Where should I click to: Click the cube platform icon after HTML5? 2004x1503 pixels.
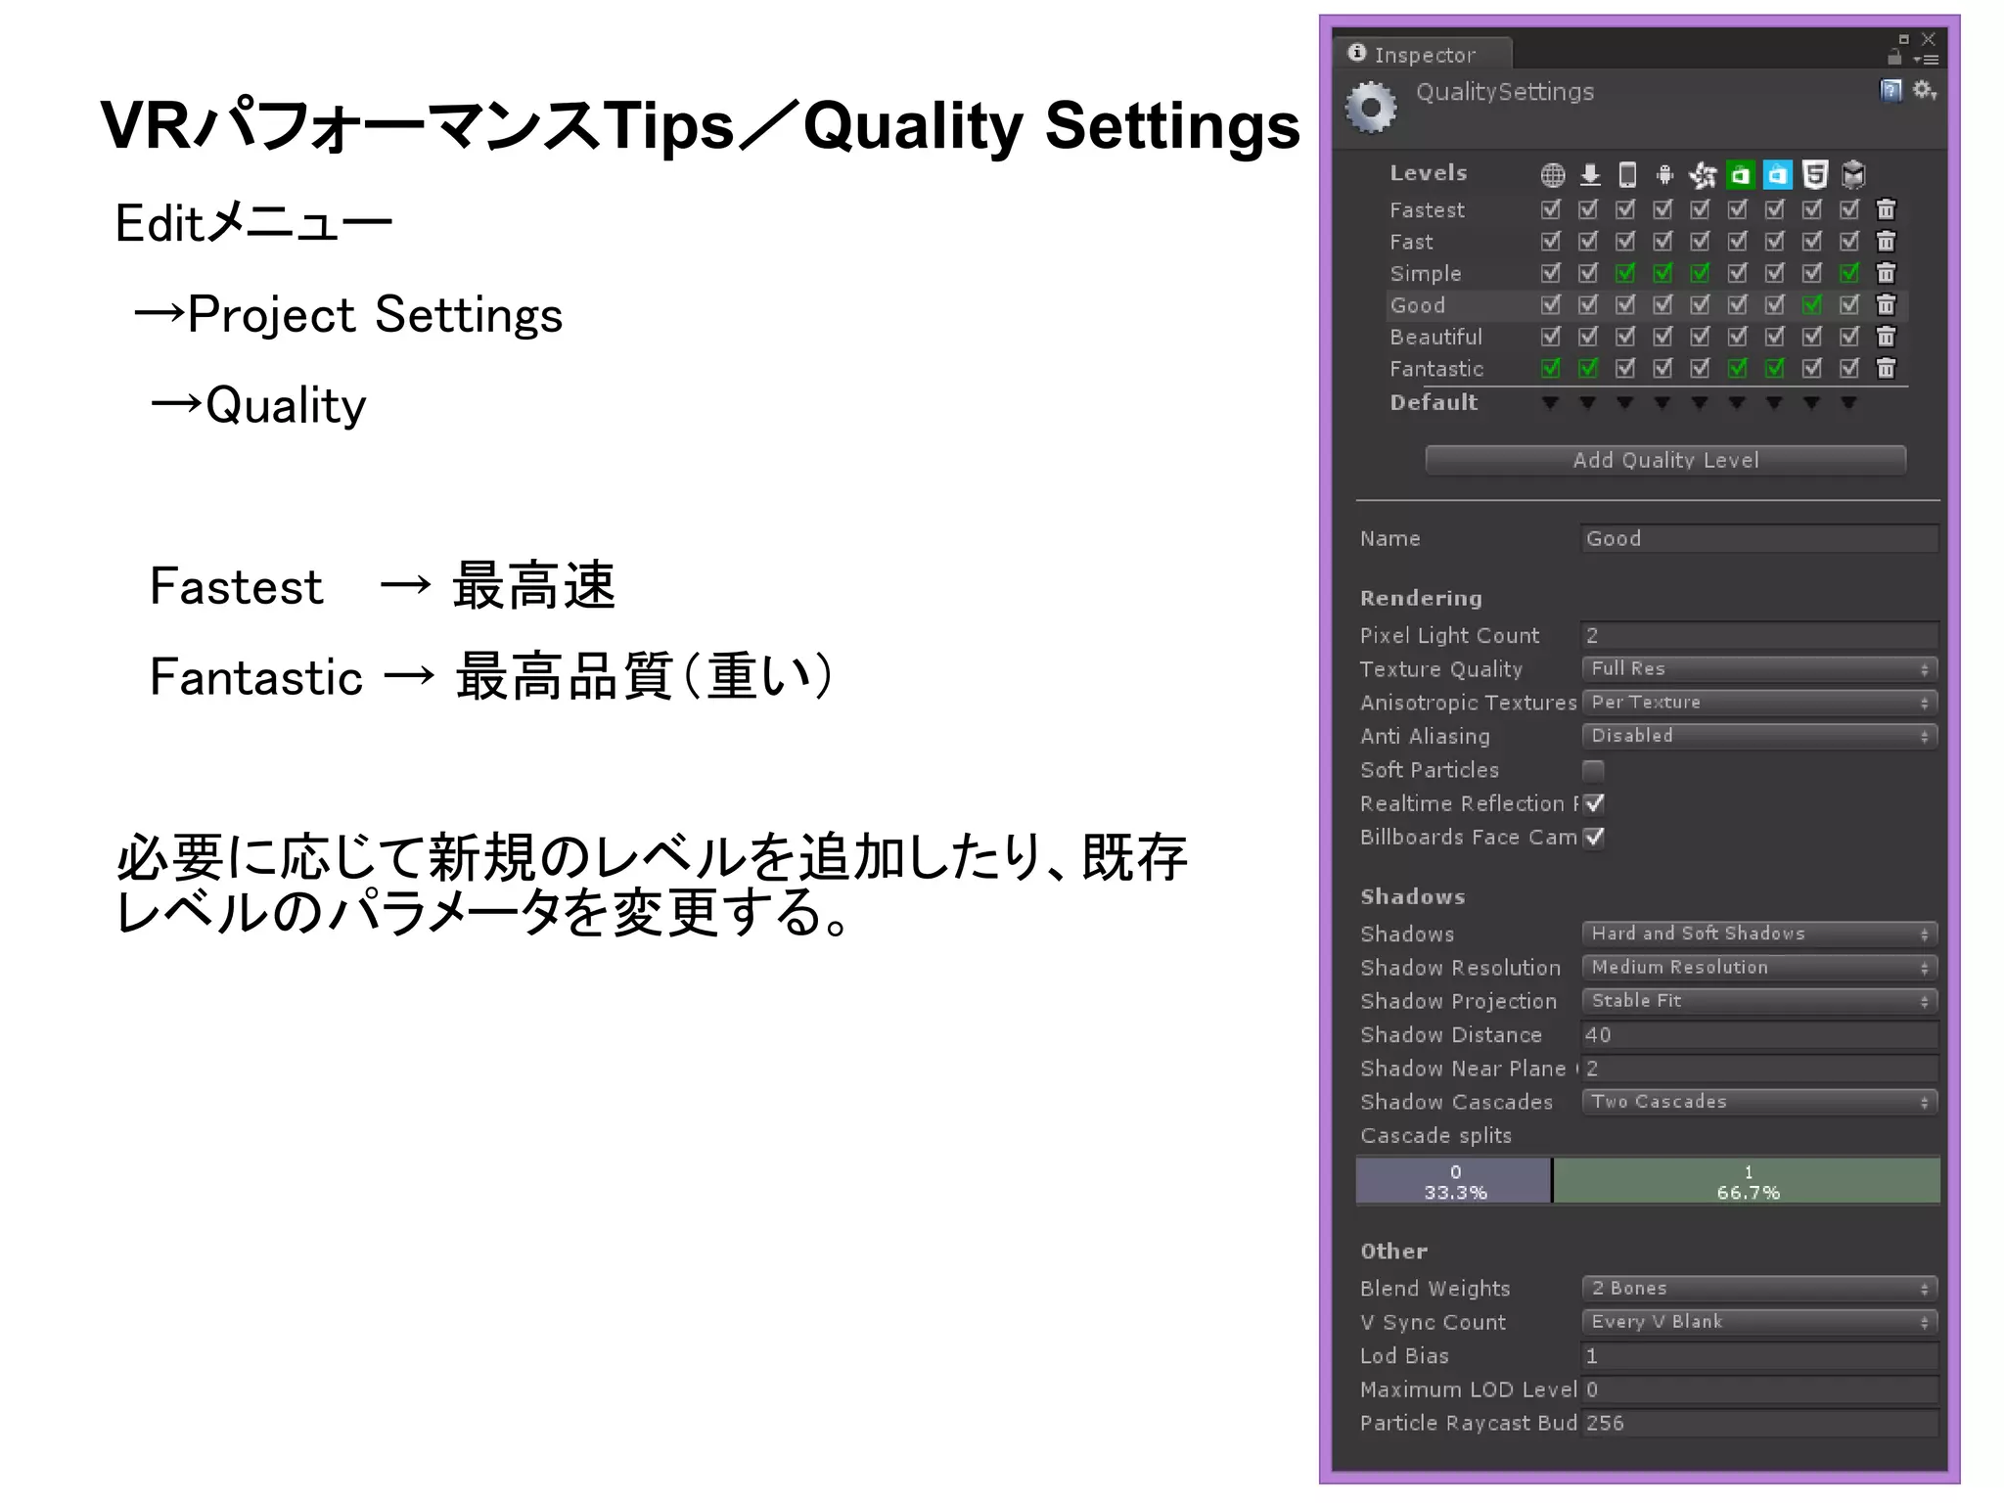click(1852, 175)
